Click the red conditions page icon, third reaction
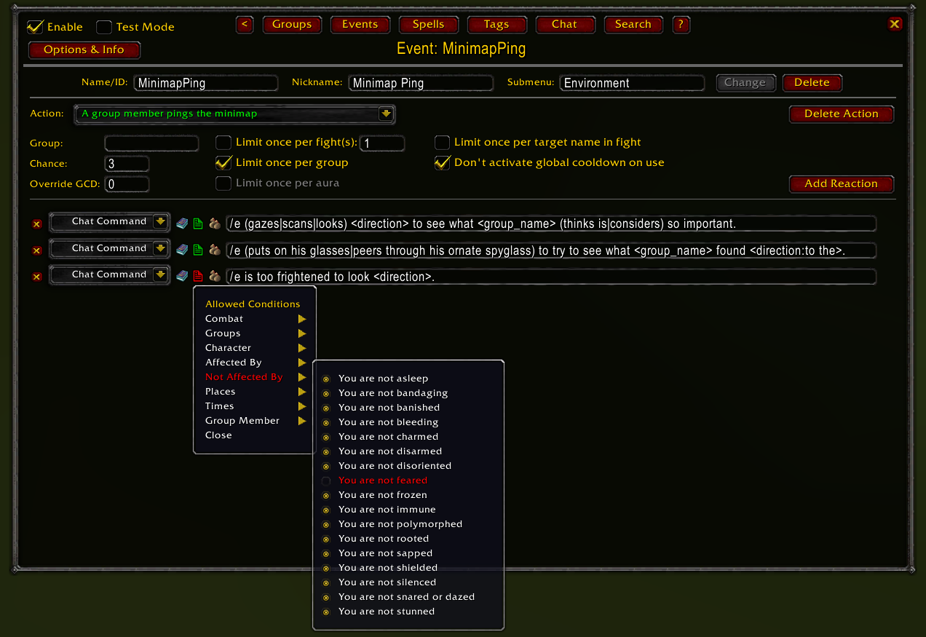926x637 pixels. (198, 276)
